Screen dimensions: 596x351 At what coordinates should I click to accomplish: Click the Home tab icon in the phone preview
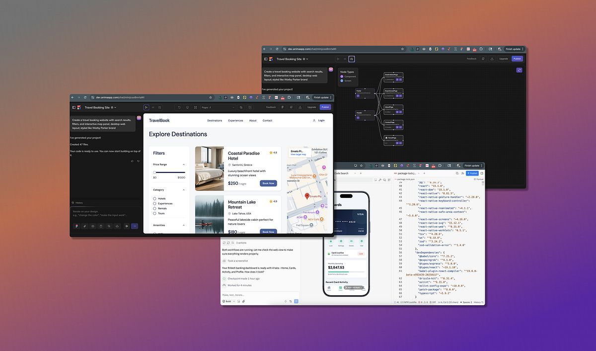329,287
